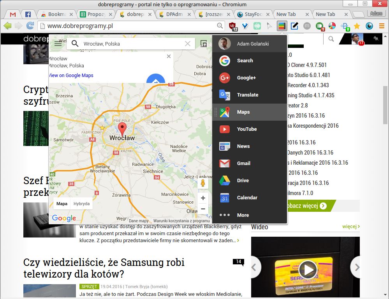Screen dimensions: 389x299
Task: Play the Wideo thumbnail video
Action: pyautogui.click(x=308, y=270)
